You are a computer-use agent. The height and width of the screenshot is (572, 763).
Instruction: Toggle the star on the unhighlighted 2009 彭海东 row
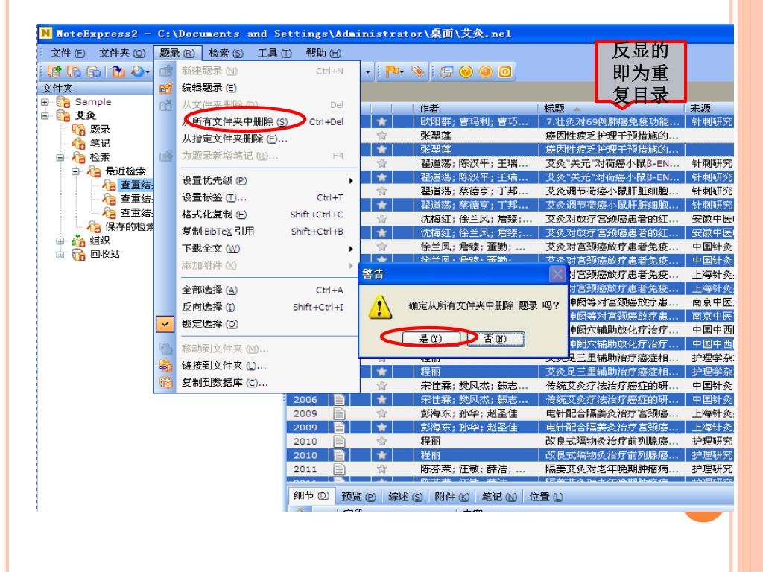click(x=382, y=413)
